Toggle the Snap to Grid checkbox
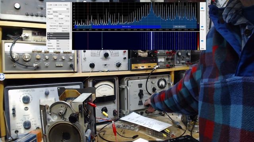The height and width of the screenshot is (142, 254). (57, 26)
